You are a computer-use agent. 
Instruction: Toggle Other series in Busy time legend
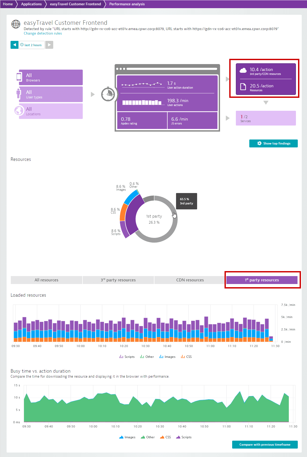[148, 437]
